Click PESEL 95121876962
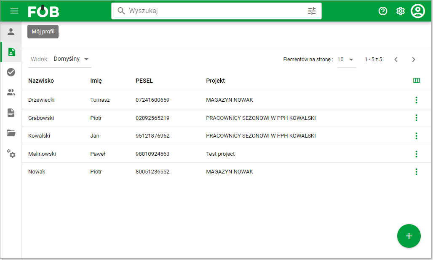The height and width of the screenshot is (260, 433). click(152, 136)
